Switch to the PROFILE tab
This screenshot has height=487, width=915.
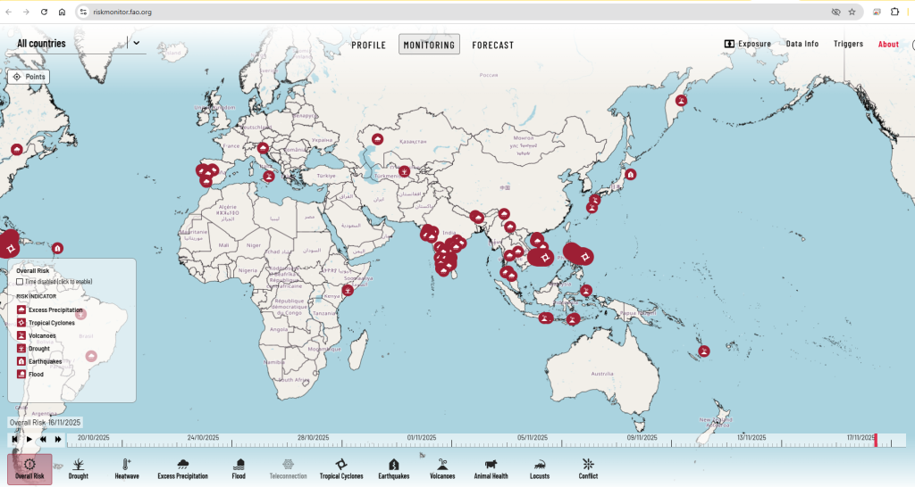coord(368,45)
